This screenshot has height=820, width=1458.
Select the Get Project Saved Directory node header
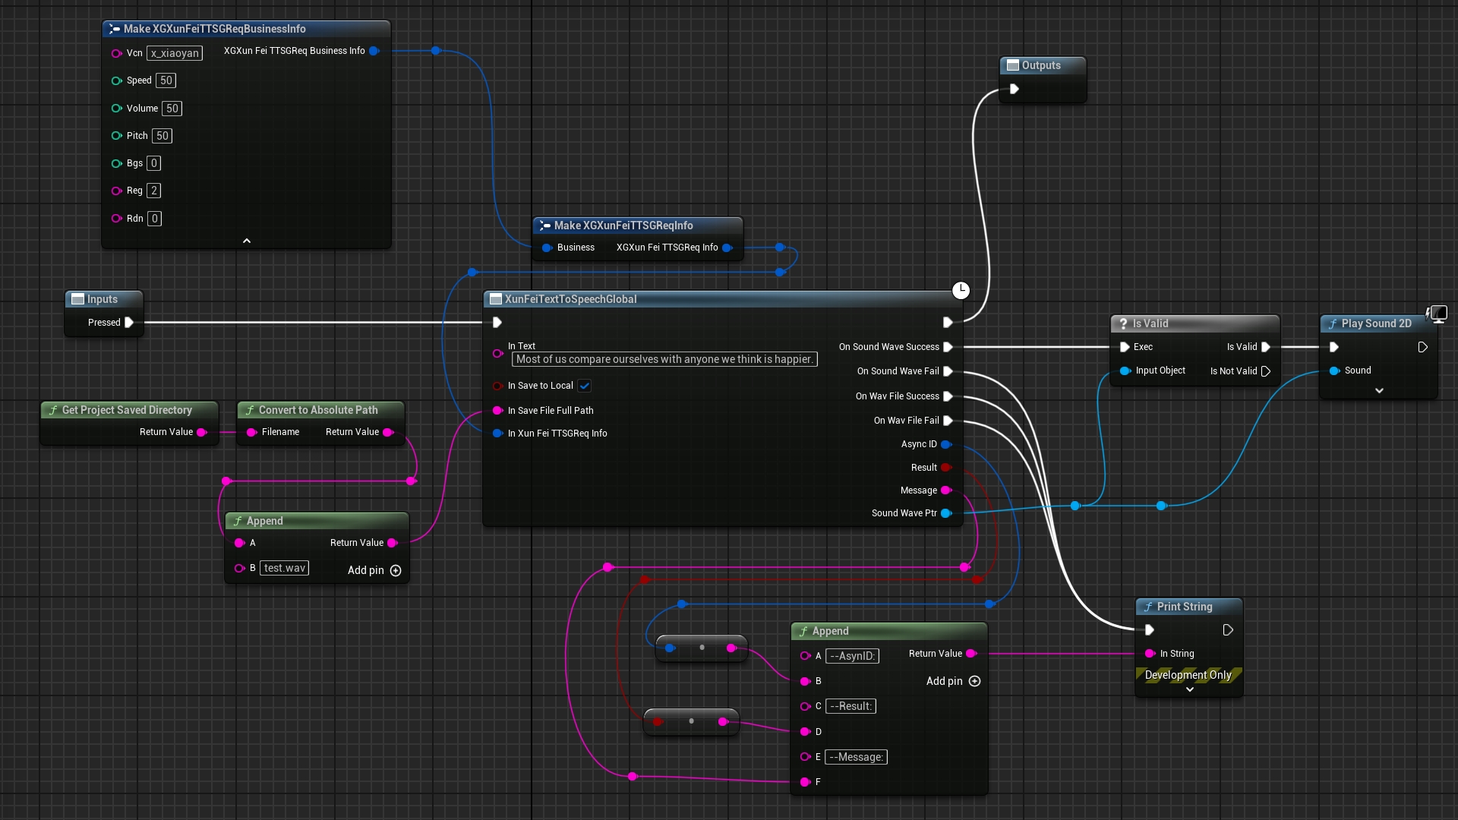[x=127, y=410]
